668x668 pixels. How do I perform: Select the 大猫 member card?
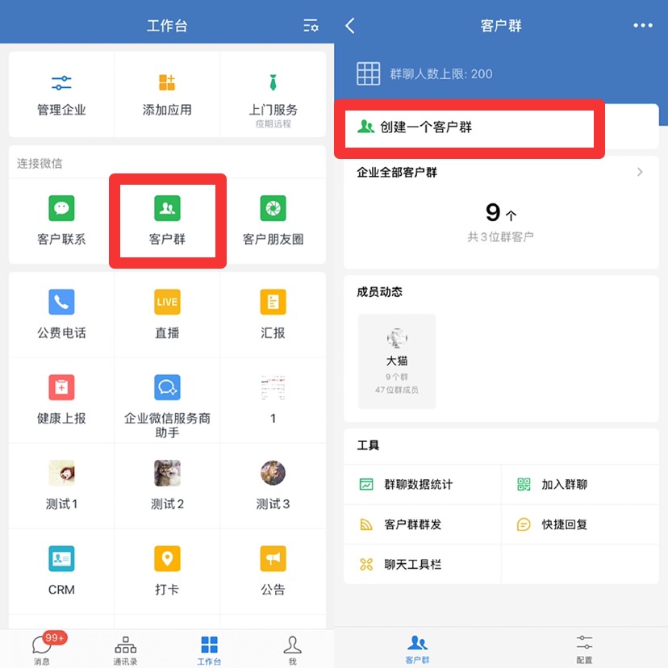pos(397,361)
